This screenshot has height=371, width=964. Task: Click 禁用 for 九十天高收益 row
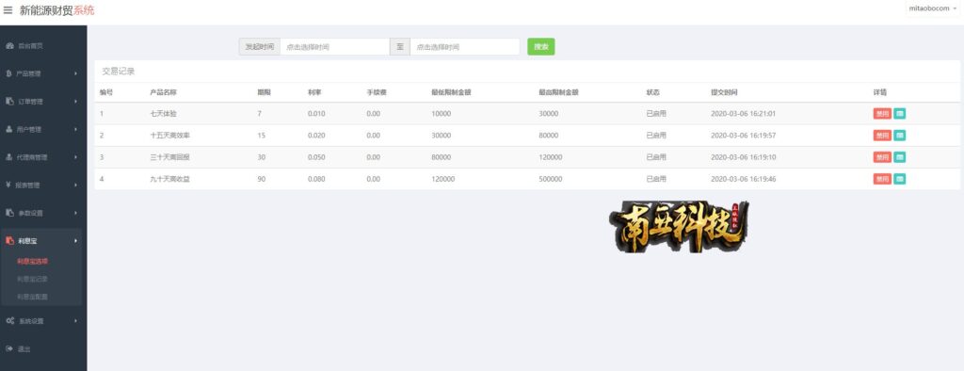(882, 179)
